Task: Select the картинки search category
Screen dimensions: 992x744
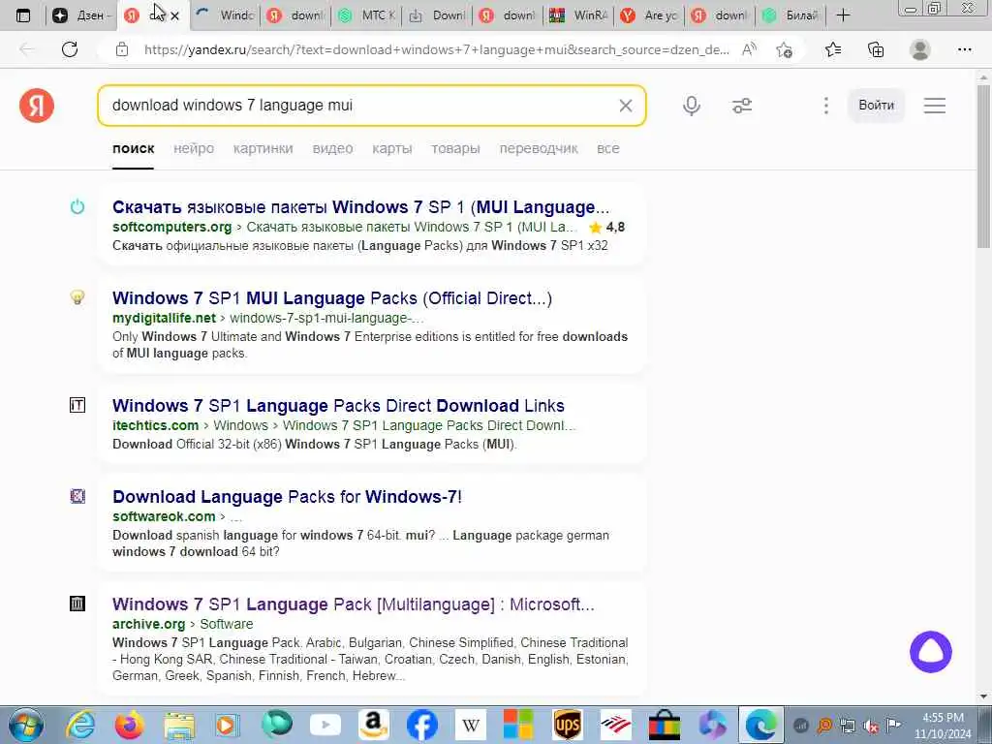Action: 263,148
